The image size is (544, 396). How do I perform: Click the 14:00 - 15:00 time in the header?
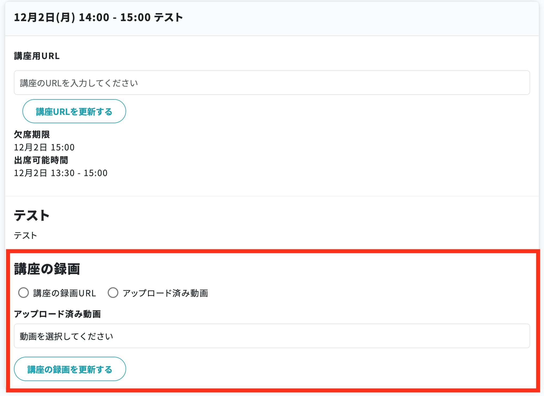(x=115, y=18)
